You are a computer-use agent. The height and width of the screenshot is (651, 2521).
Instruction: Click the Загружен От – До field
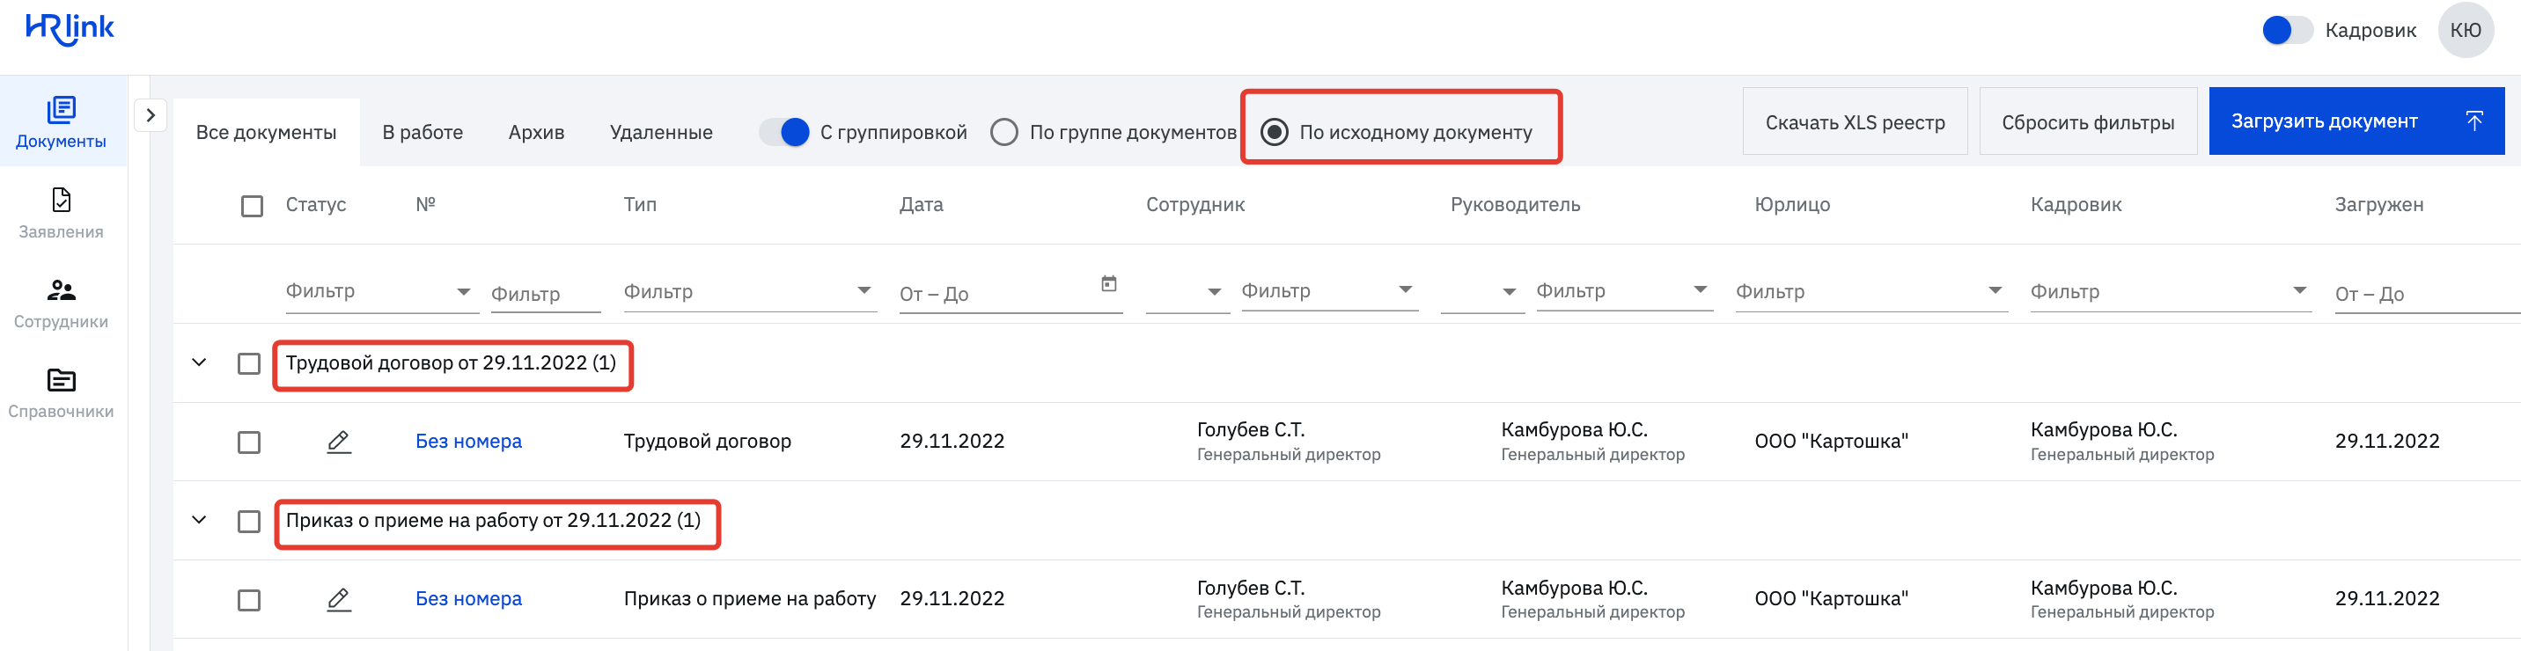coord(2427,294)
